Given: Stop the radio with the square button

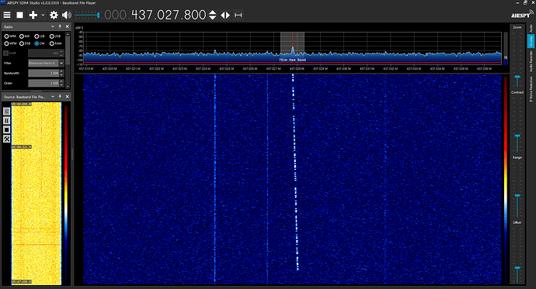Looking at the screenshot, I should [x=20, y=15].
